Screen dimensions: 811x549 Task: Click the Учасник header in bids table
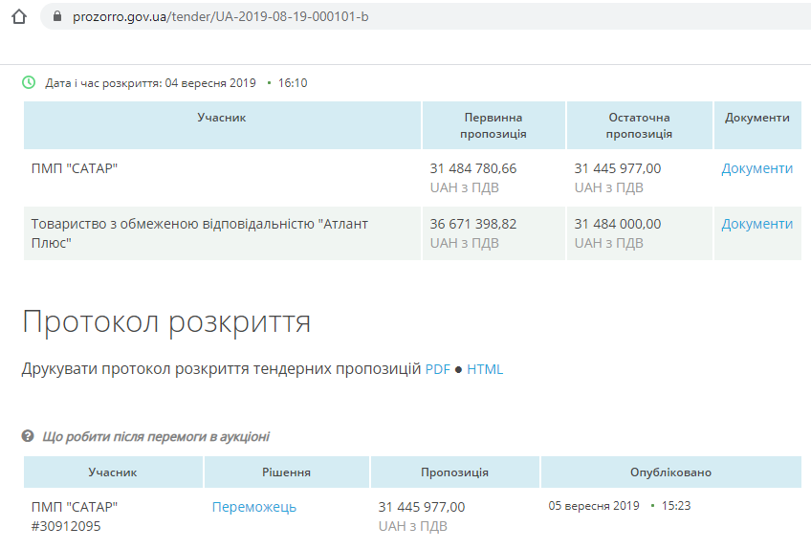click(x=222, y=118)
